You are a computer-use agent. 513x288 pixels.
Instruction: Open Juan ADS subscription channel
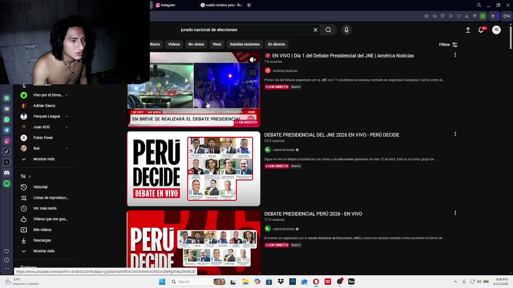pyautogui.click(x=44, y=127)
